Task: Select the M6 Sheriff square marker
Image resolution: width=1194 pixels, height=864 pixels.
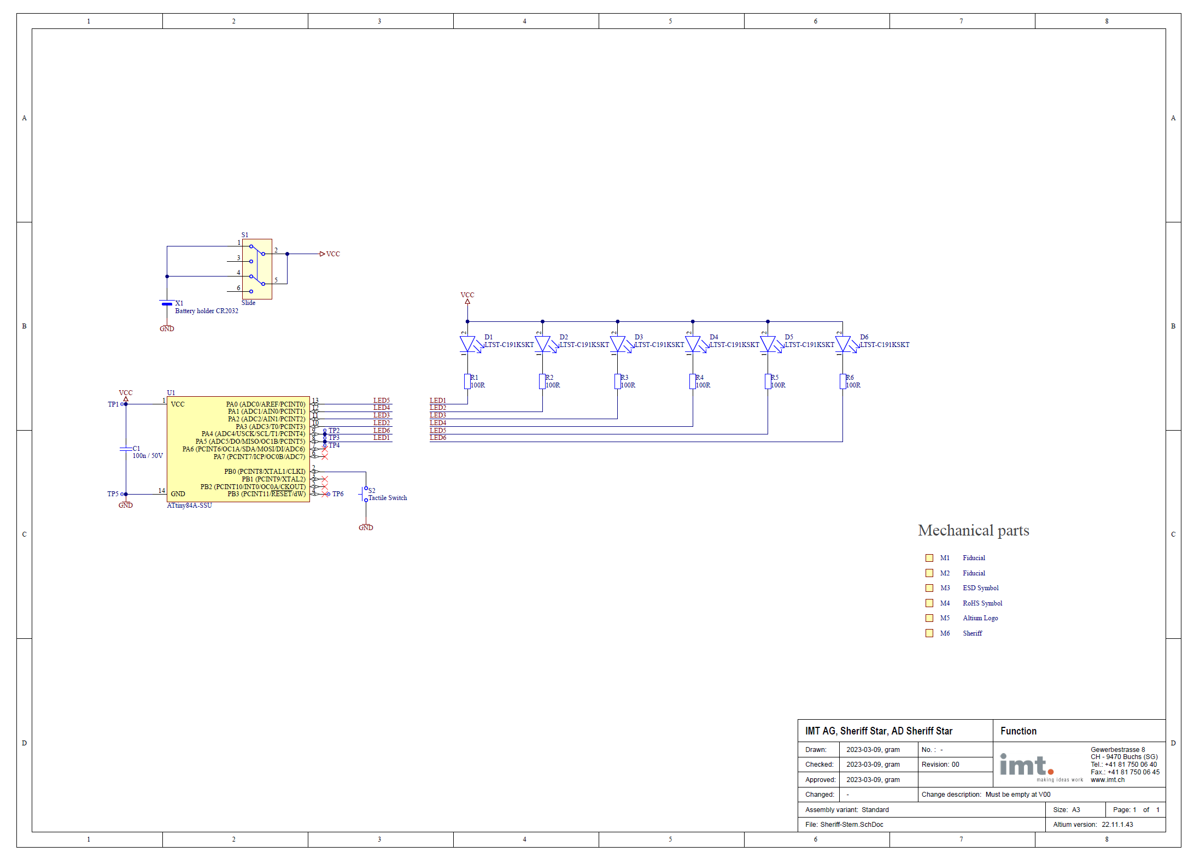Action: 929,633
